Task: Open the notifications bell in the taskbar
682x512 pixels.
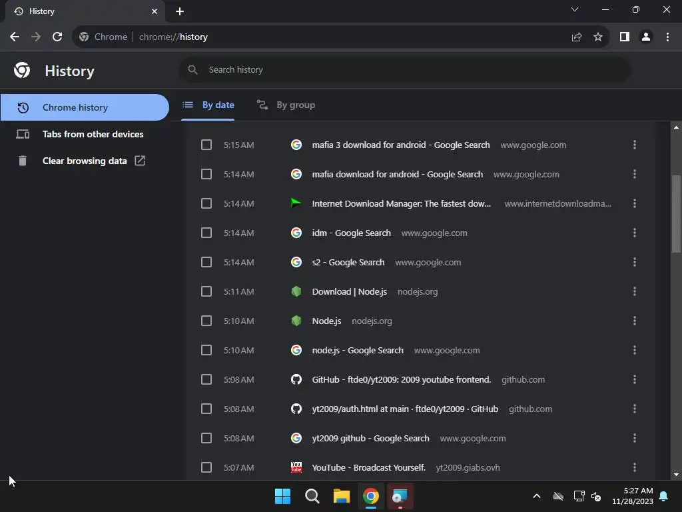Action: 664,496
